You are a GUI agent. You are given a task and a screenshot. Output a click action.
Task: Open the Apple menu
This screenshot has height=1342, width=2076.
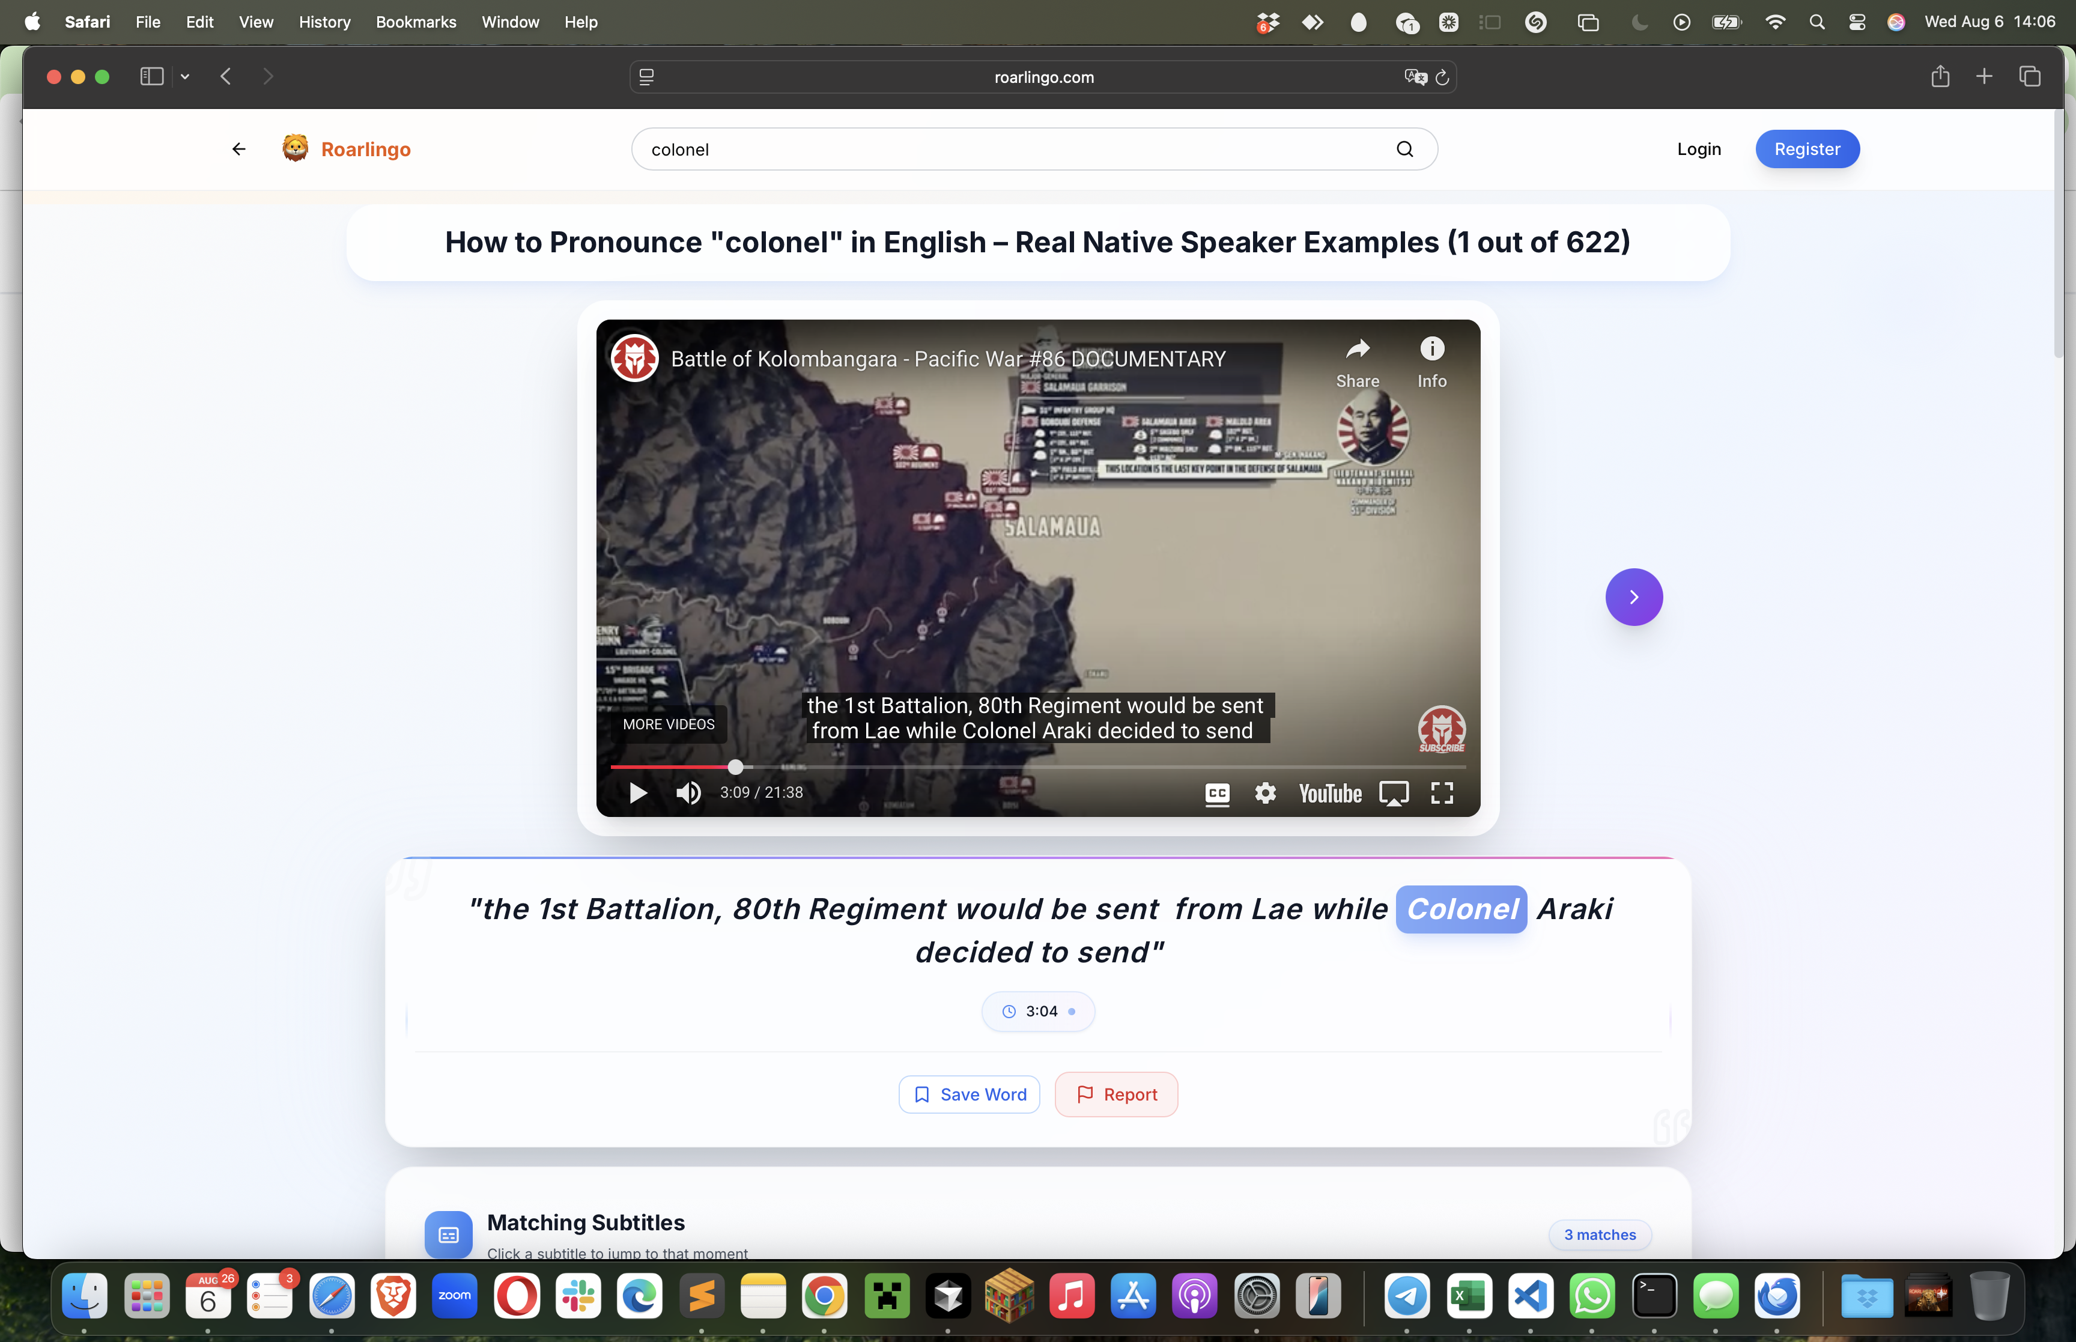(32, 22)
